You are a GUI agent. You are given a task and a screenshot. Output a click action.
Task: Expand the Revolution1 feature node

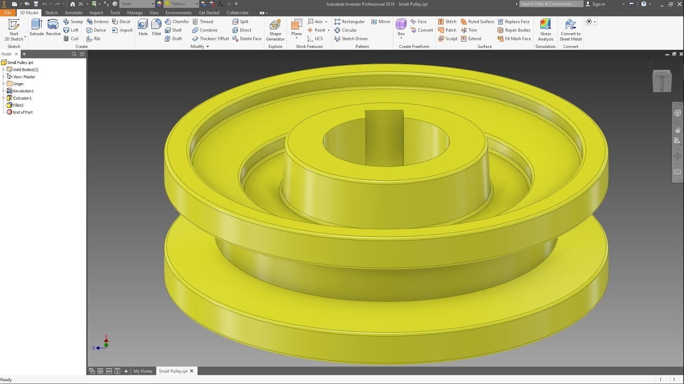tap(3, 91)
